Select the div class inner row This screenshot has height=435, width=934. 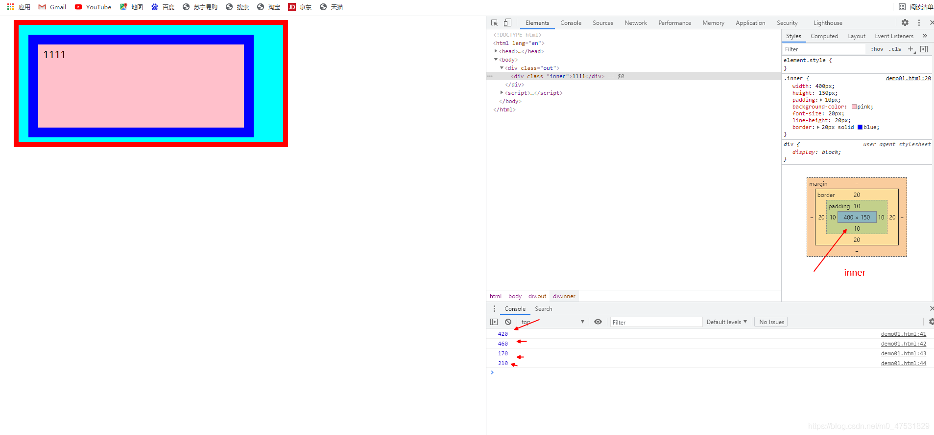(633, 76)
